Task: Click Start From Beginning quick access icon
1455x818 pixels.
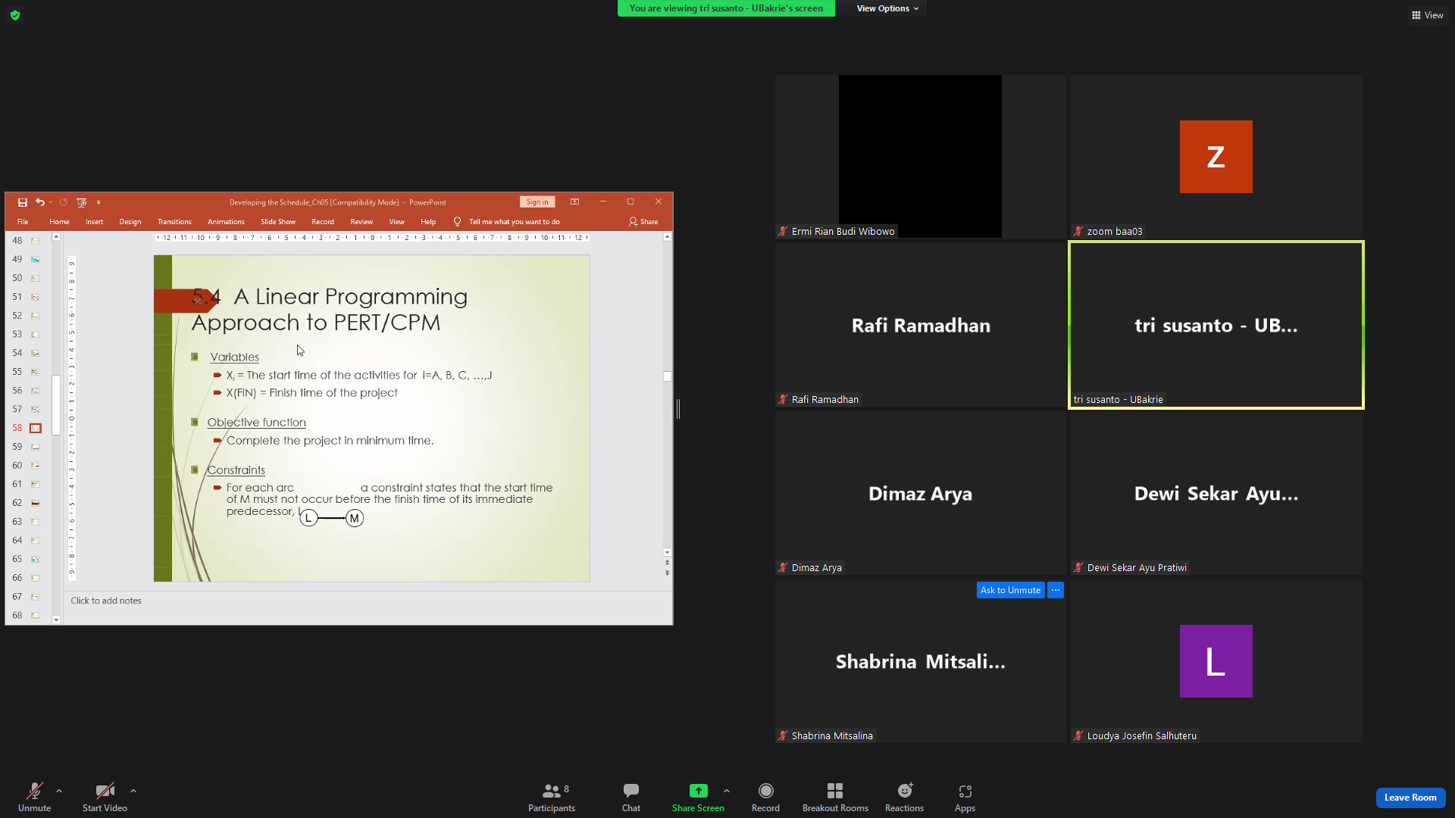Action: (x=82, y=202)
